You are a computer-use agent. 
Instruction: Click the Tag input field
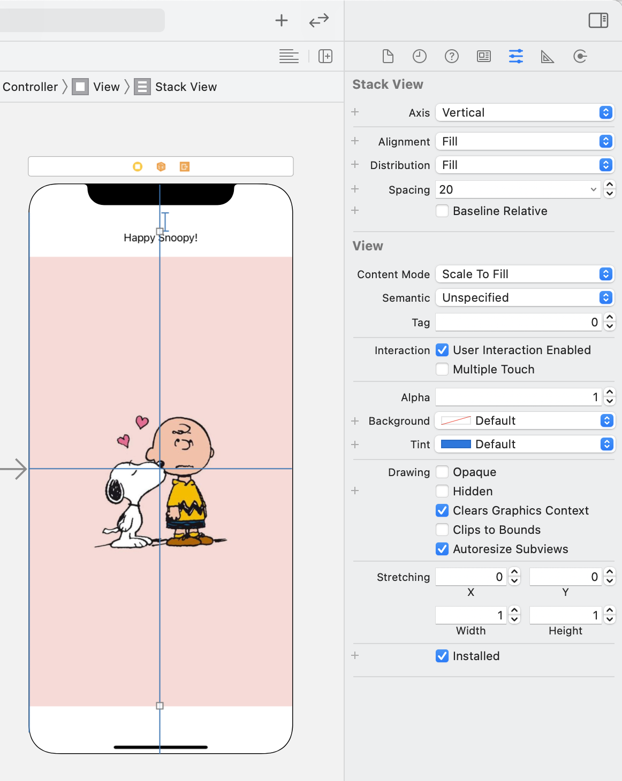[x=519, y=322]
